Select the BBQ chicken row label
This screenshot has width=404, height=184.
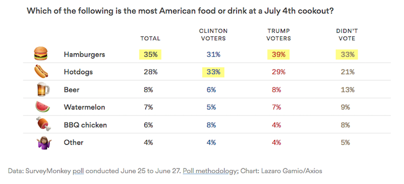point(85,125)
